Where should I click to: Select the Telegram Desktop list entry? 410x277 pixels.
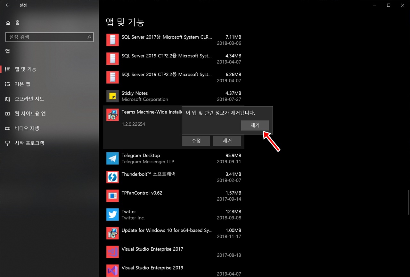click(174, 159)
